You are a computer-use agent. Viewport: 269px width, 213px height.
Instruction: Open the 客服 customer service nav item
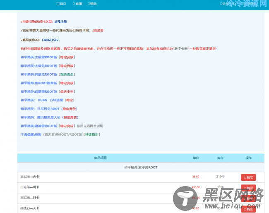coord(77,4)
